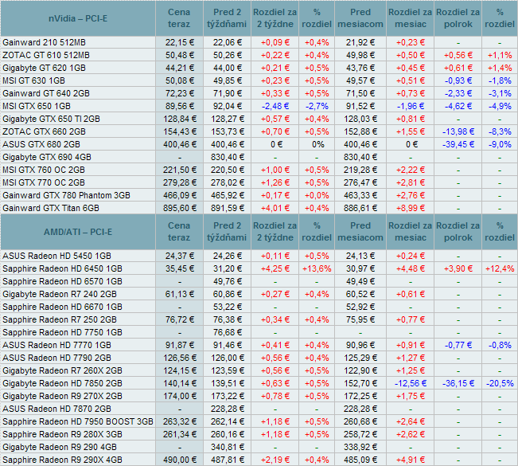Click the '-13,98 €' half-year difference

(458, 131)
